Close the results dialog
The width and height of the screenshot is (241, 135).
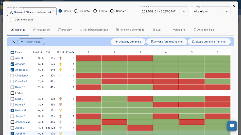[x=234, y=6]
